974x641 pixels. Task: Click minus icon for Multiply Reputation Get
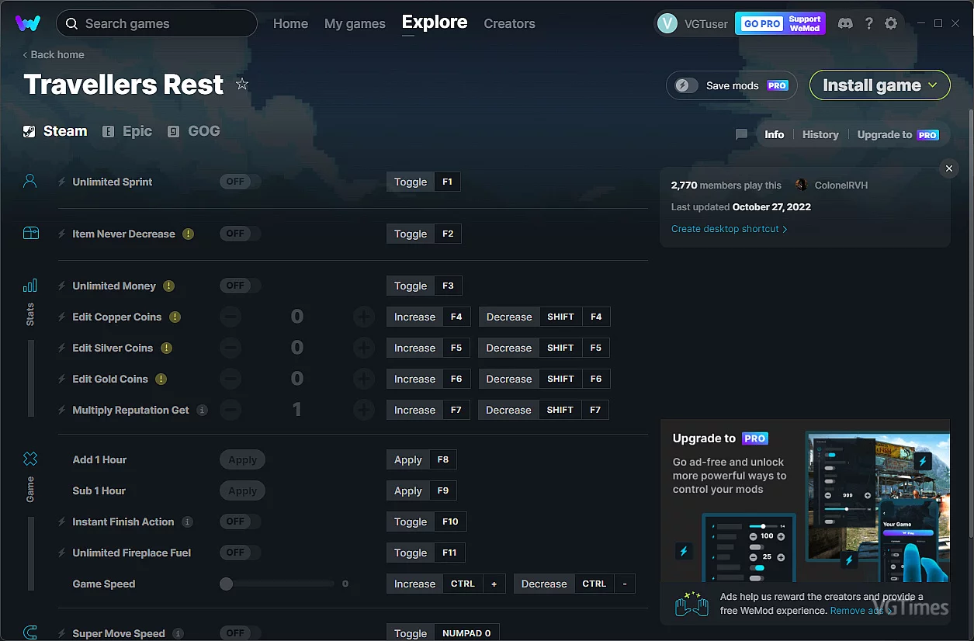(231, 410)
